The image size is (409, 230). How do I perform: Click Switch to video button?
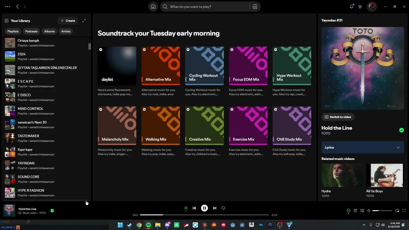[338, 117]
